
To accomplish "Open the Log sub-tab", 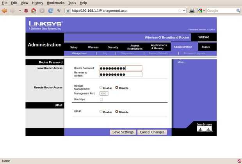I will tap(105, 53).
